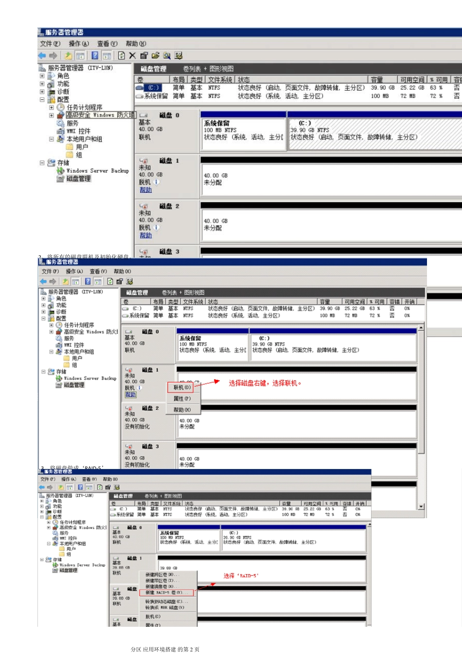462x656 pixels.
Task: Toggle console tree icon in top window toolbar
Action: coord(80,56)
